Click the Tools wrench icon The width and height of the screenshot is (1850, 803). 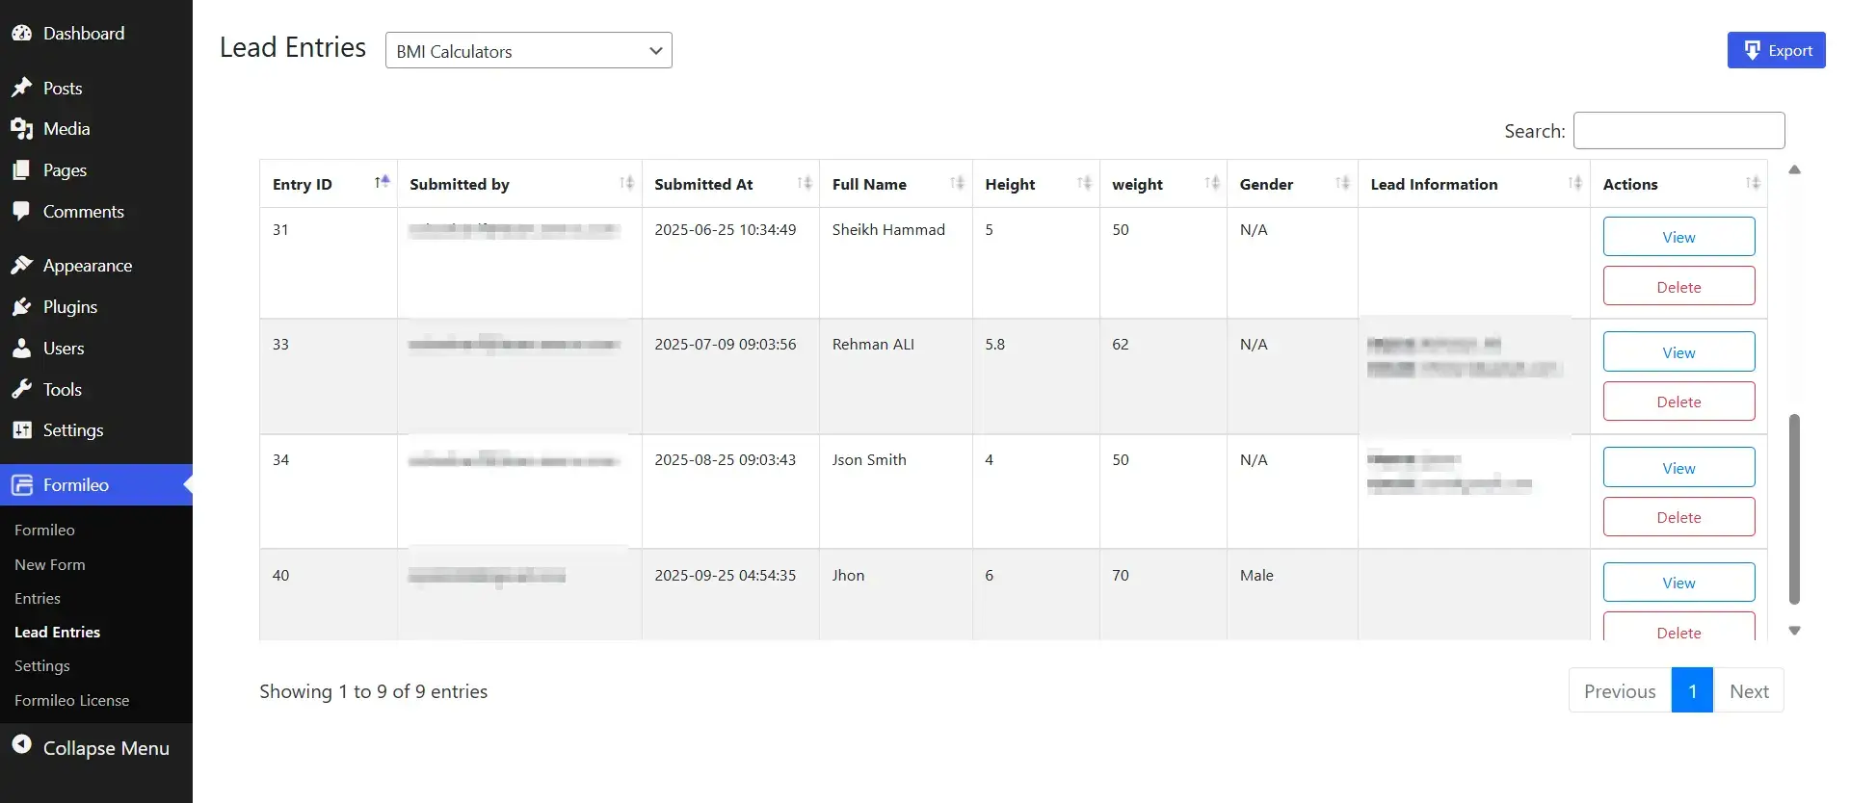click(21, 389)
